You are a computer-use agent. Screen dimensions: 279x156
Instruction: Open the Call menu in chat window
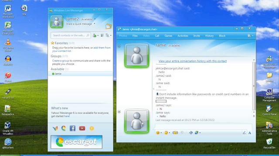click(x=157, y=36)
